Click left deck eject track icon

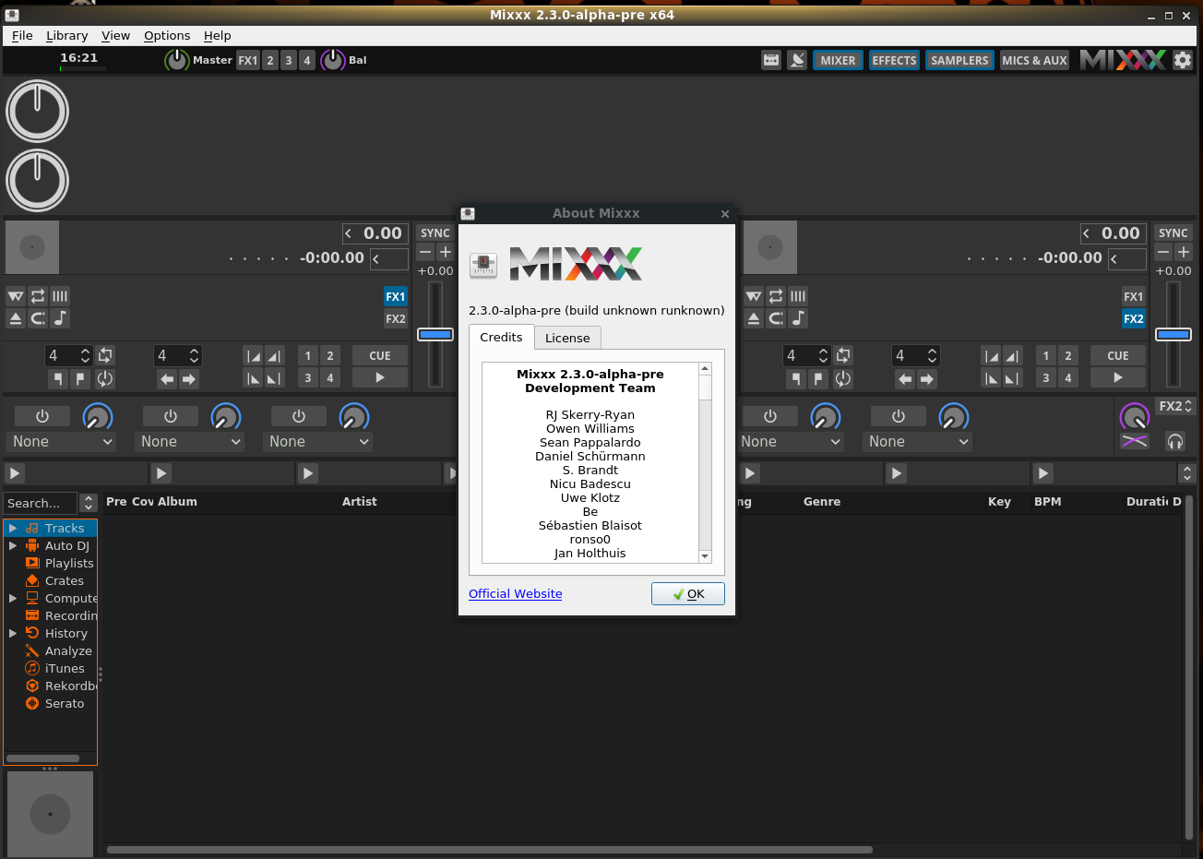tap(16, 318)
